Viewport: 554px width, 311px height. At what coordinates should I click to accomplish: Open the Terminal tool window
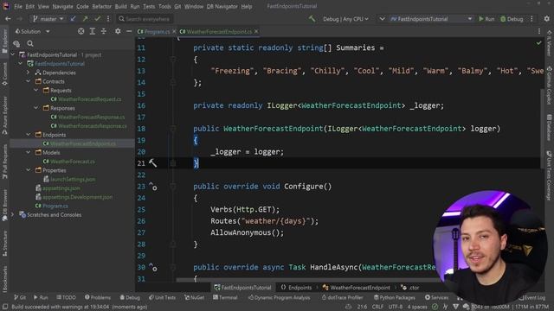[x=225, y=297]
